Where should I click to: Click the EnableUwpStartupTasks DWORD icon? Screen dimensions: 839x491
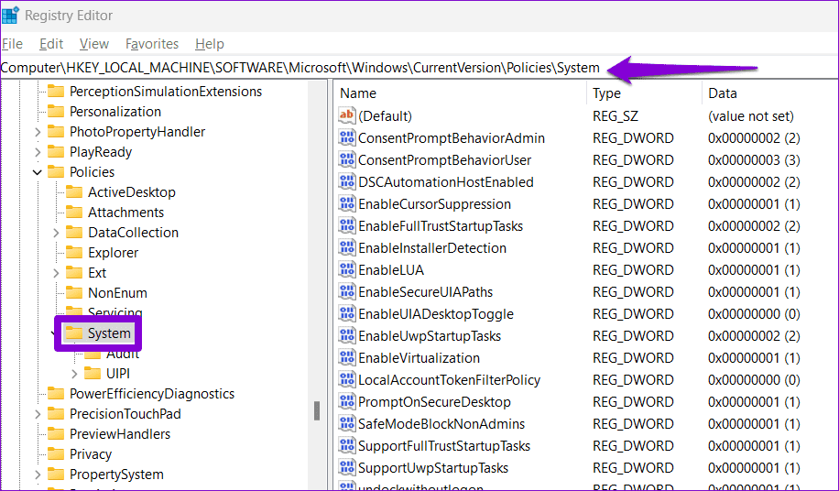pos(347,335)
